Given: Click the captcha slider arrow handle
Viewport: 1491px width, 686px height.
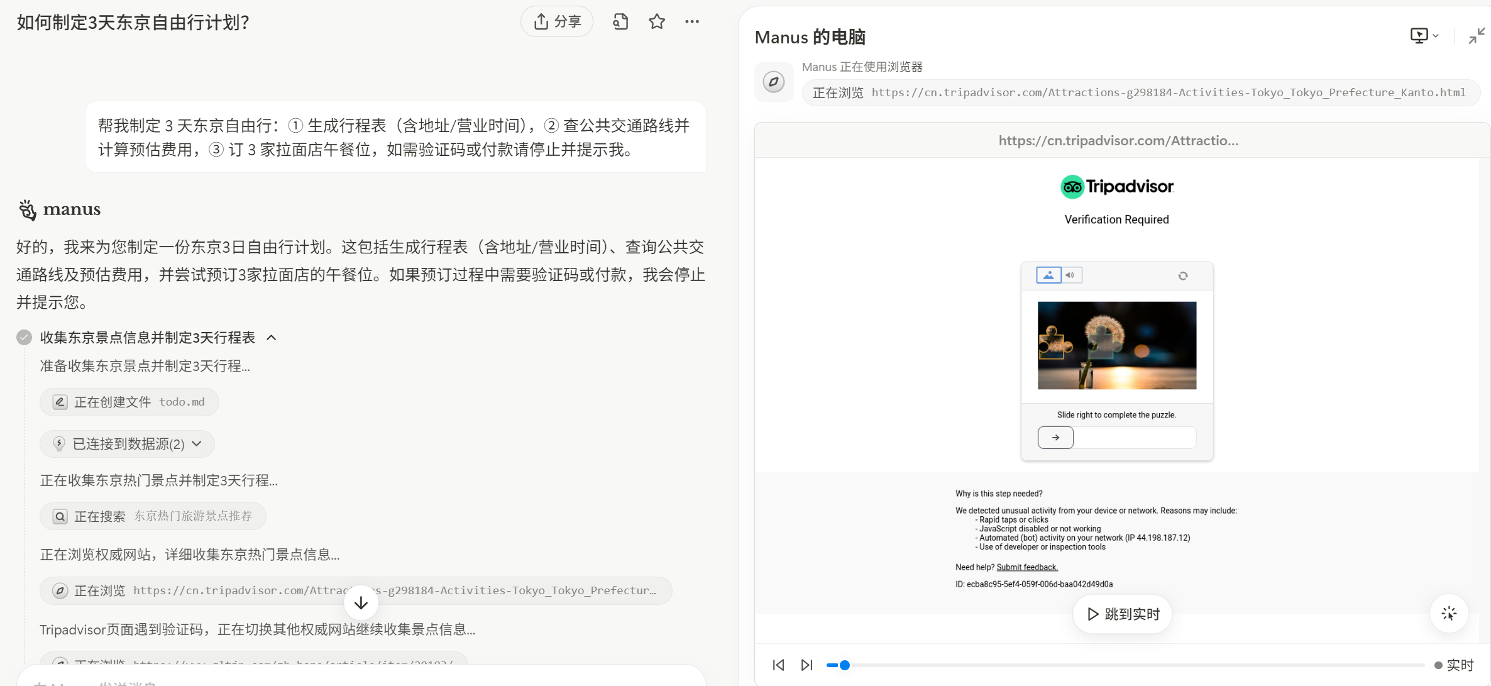Looking at the screenshot, I should pos(1055,438).
